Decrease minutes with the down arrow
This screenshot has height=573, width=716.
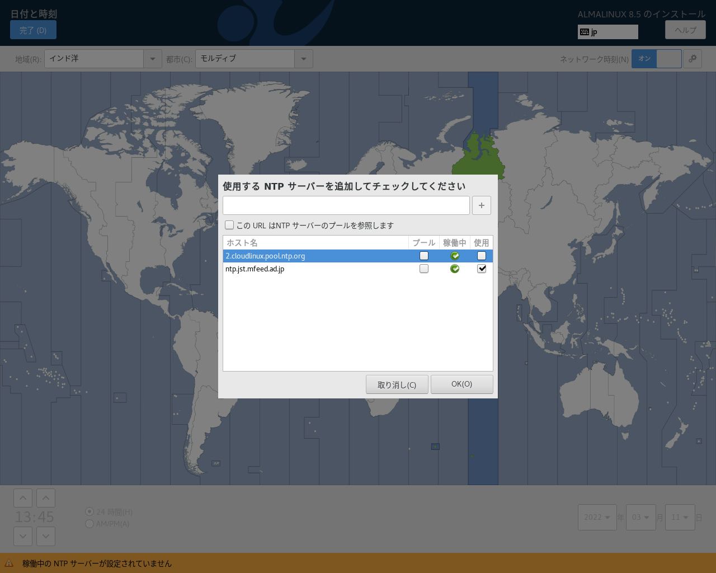pos(46,536)
